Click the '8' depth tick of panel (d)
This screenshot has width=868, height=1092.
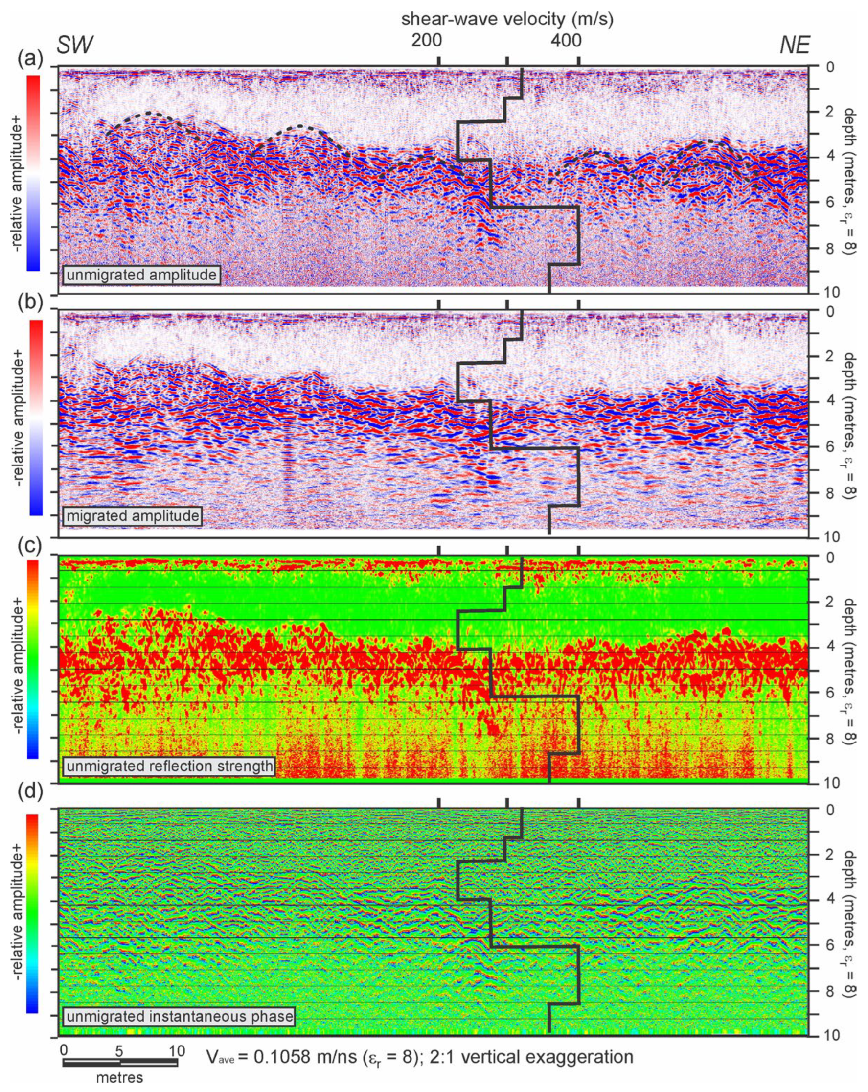[829, 991]
